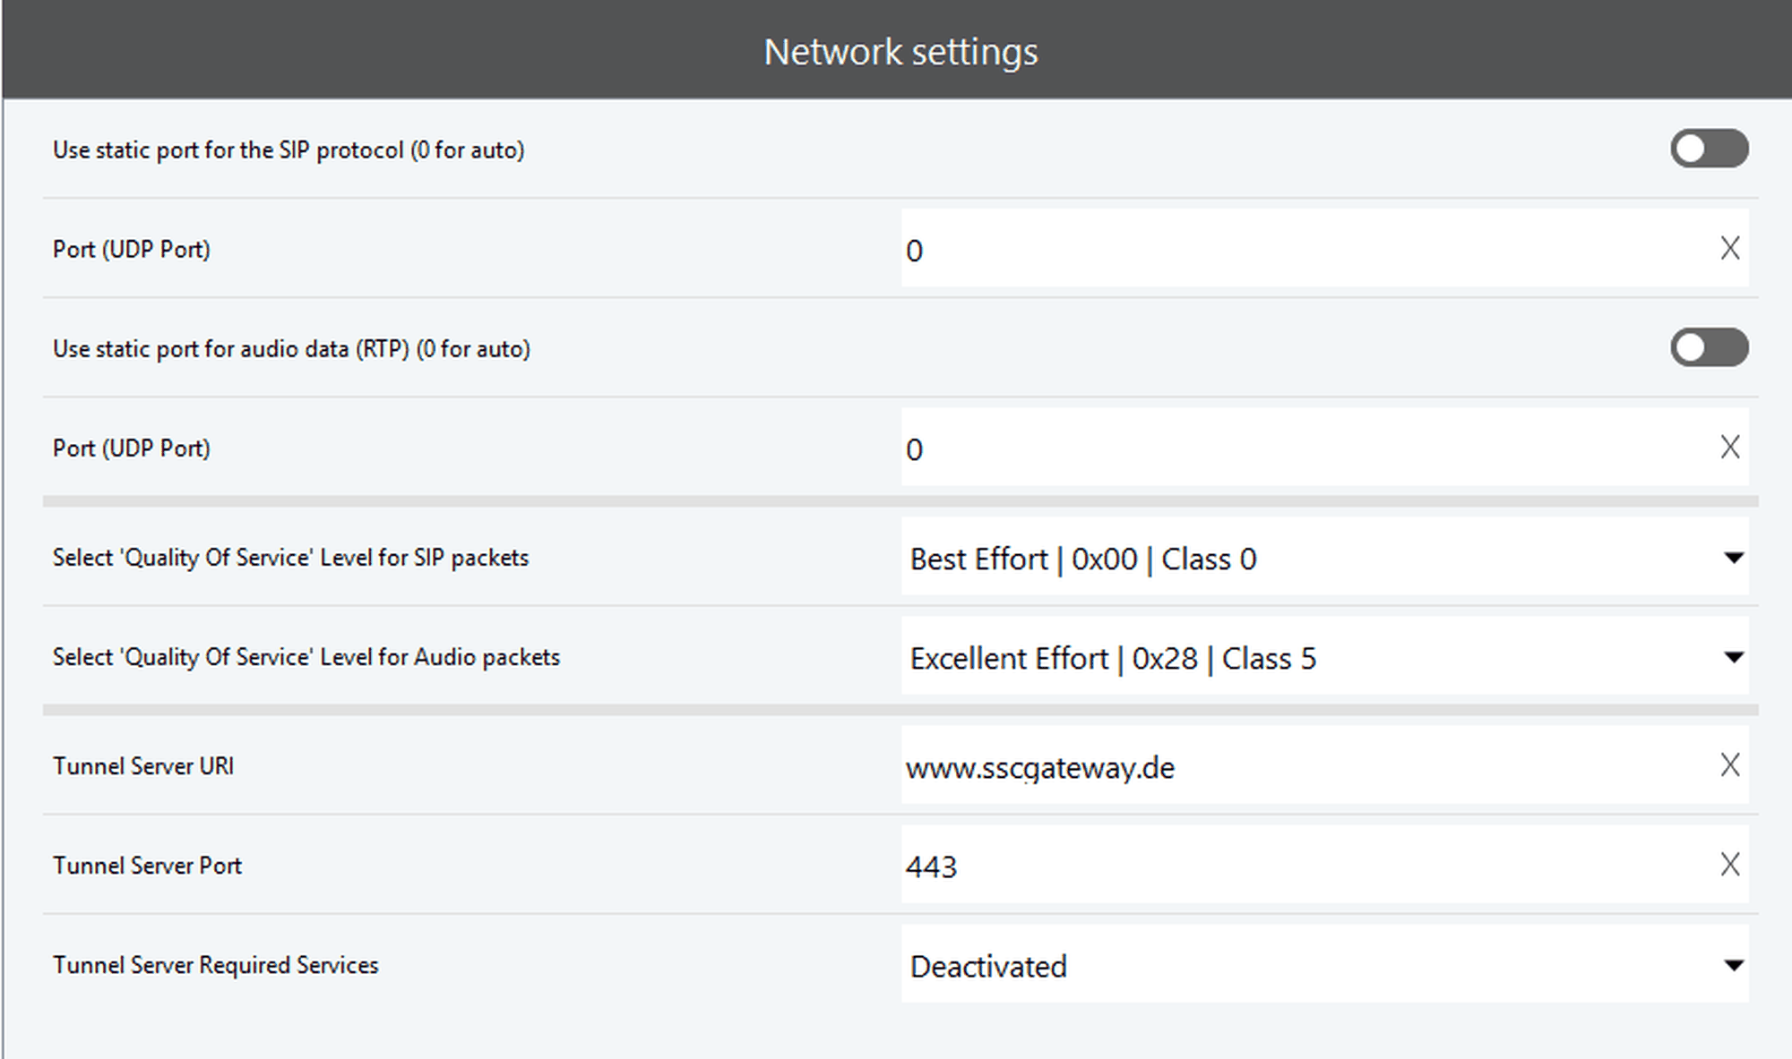Click the dropdown arrow beside Deactivated
Screen dimensions: 1792x1059
coord(1733,966)
